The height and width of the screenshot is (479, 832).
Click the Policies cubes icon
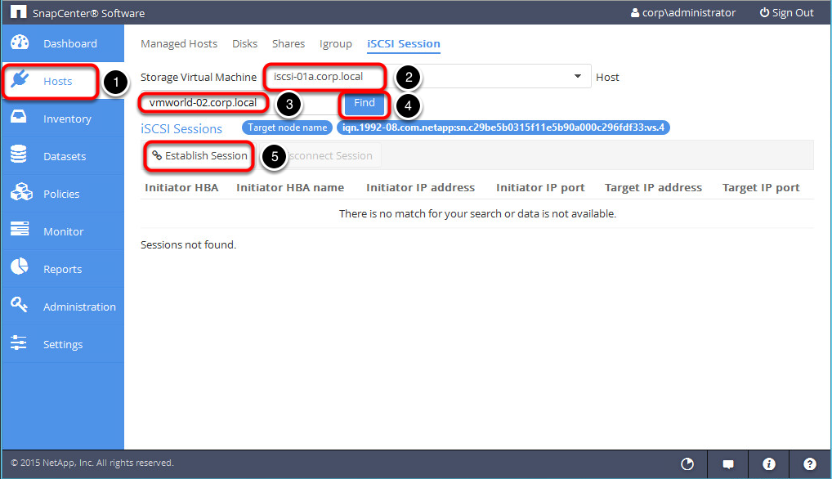click(21, 192)
